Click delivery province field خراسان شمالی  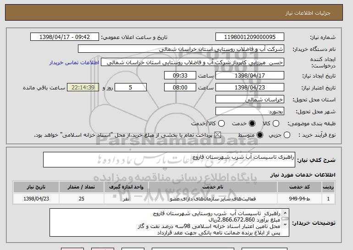point(250,100)
